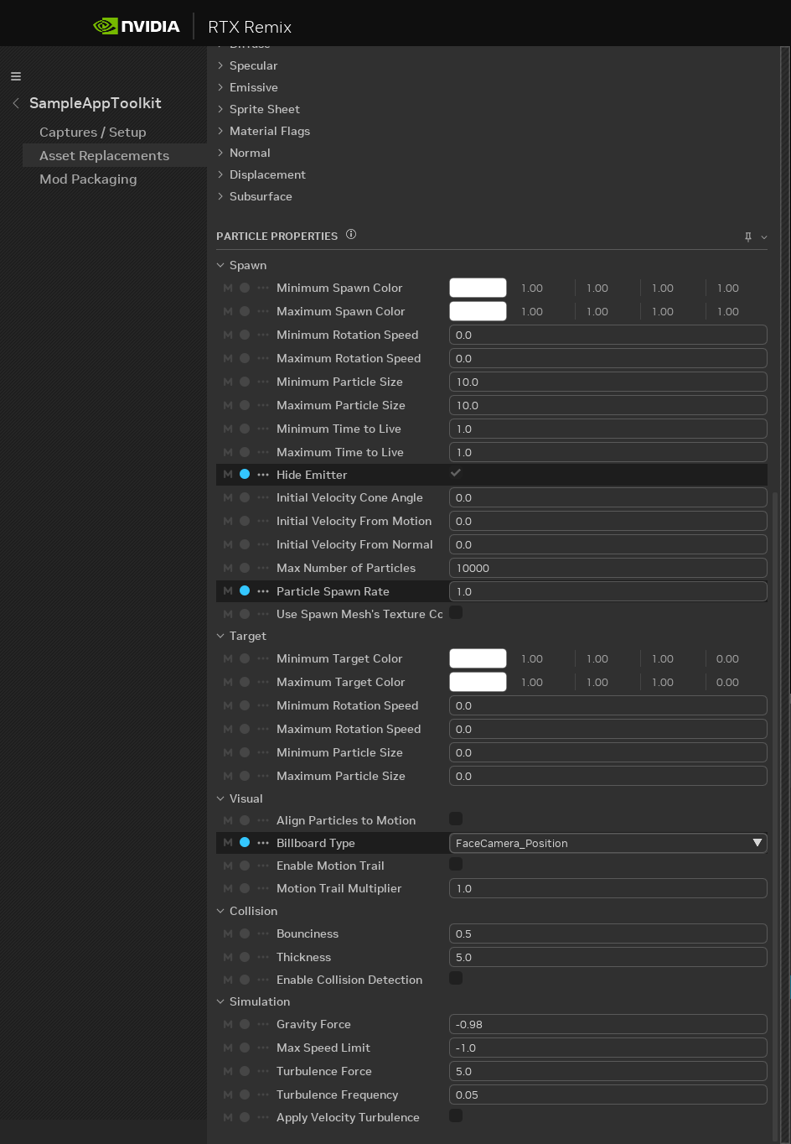Viewport: 791px width, 1144px height.
Task: Click the Max Number of Particles field
Action: tap(607, 568)
